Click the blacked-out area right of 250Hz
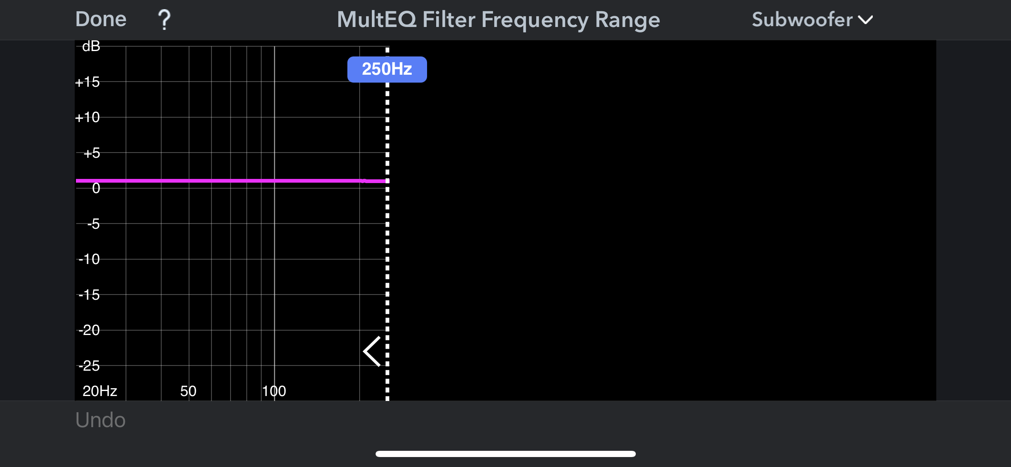Screen dimensions: 1011x467 tap(664, 220)
